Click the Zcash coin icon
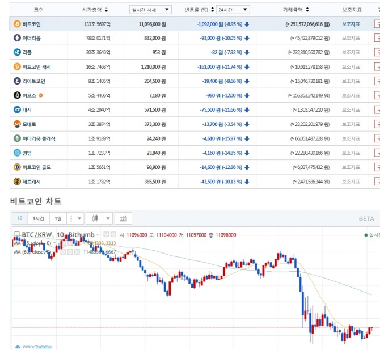The image size is (380, 350). tap(17, 182)
